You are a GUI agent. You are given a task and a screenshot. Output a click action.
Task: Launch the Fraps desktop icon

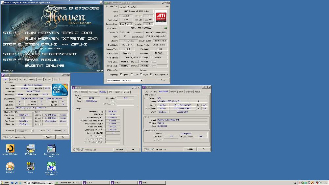pyautogui.click(x=31, y=166)
